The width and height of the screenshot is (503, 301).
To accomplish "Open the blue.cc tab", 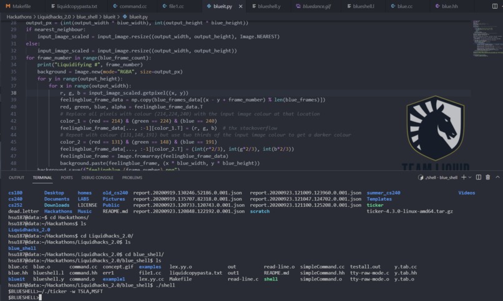I will (405, 6).
